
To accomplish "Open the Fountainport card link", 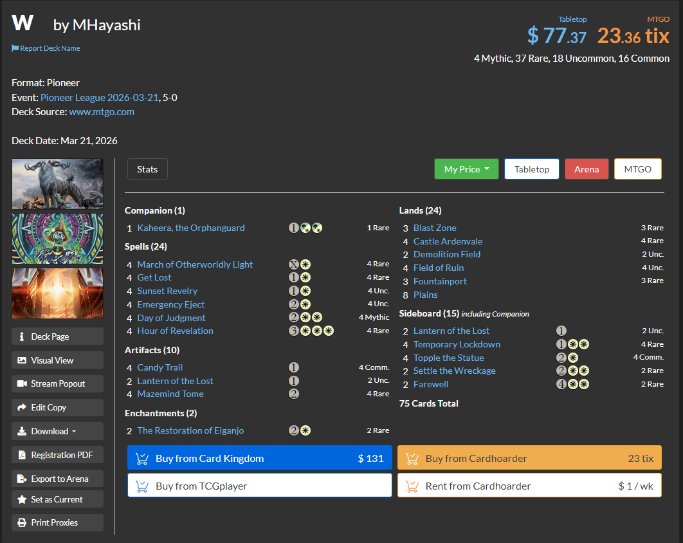I will point(440,282).
